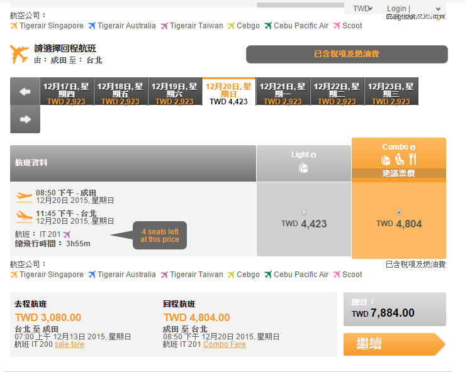Click the TWD 7,884.00 total amount
The image size is (465, 372).
click(383, 313)
